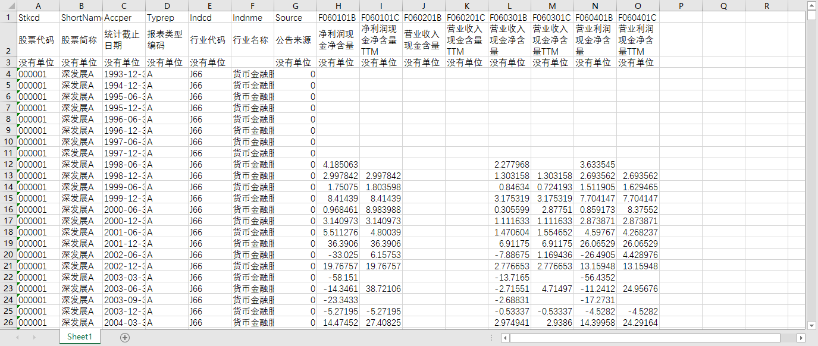818x346 pixels.
Task: Click the date cell 1993-12-3 in row 4
Action: tap(124, 74)
